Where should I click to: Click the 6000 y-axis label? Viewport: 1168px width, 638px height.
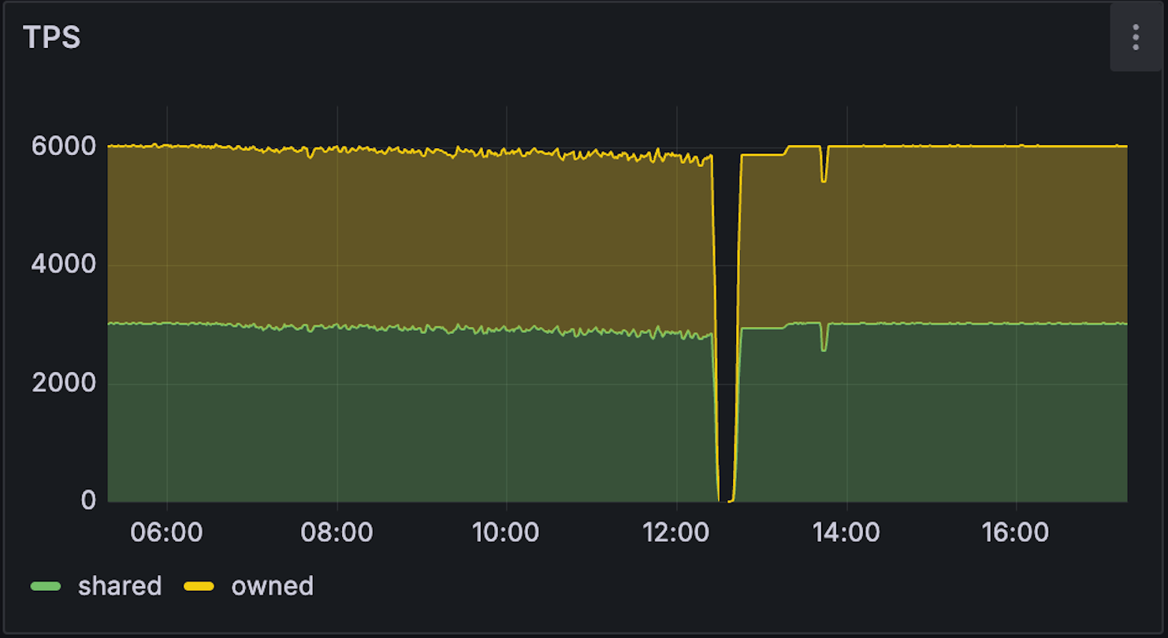click(x=63, y=147)
